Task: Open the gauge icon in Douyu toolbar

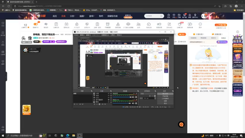Action: 149,24
